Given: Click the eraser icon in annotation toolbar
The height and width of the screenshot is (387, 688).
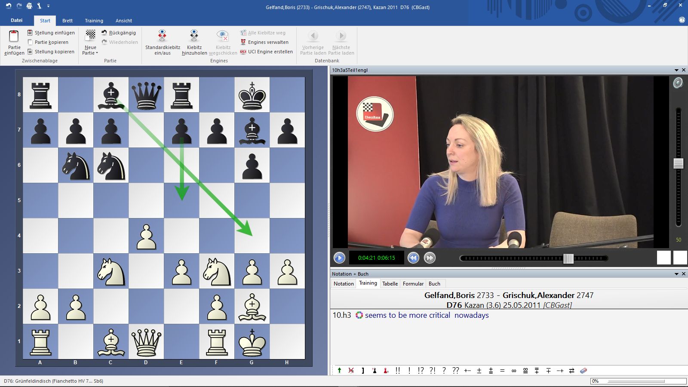Looking at the screenshot, I should (x=583, y=371).
